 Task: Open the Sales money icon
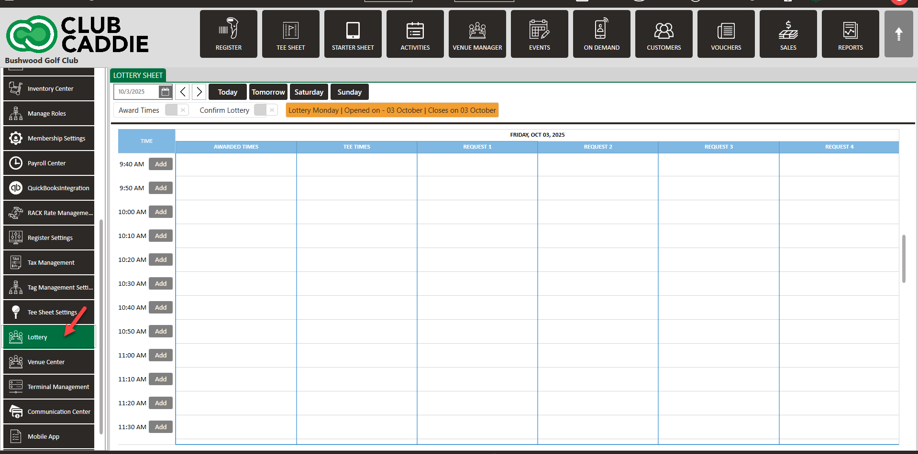pos(788,30)
